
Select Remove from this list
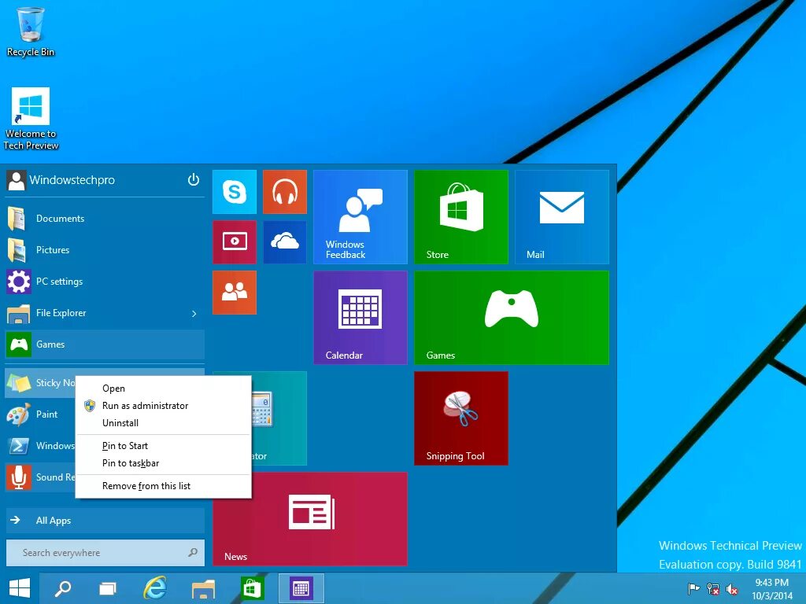164,486
